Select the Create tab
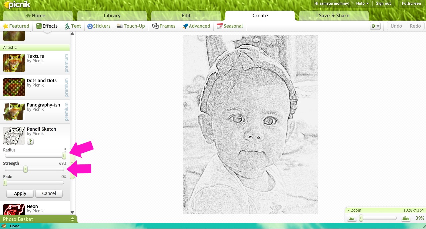The height and width of the screenshot is (229, 426). pos(260,16)
